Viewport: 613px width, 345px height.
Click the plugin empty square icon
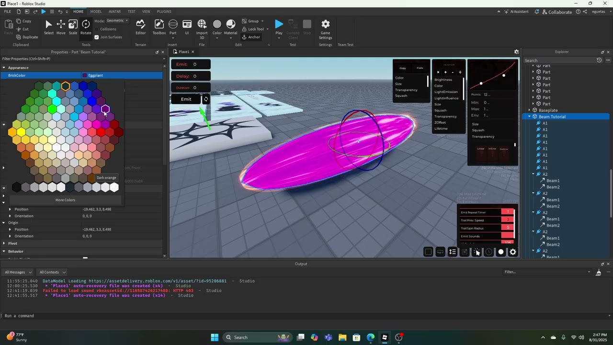point(428,252)
